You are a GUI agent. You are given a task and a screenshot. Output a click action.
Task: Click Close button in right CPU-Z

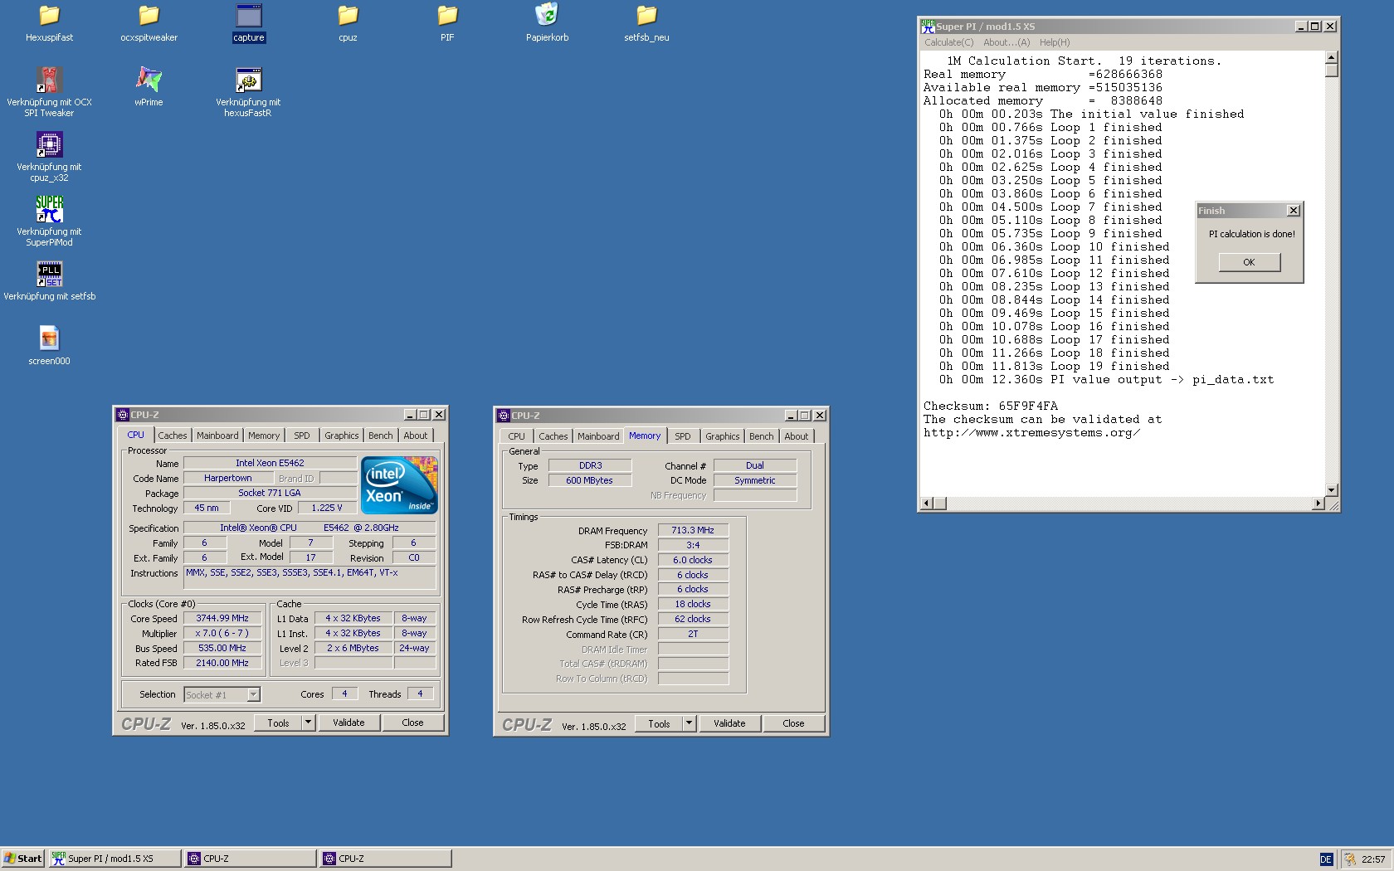(x=793, y=723)
